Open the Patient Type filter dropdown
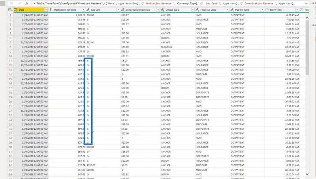316x179 pixels. pos(262,9)
